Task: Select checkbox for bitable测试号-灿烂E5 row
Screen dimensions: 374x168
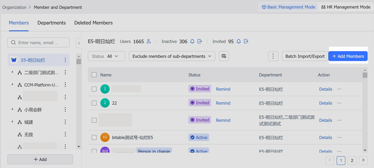Action: coord(94,137)
